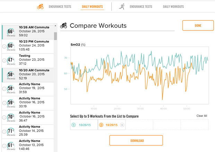Screen dimensions: 215x152
Task: Open cycling Daily Workouts tab
Action: coord(90,7)
